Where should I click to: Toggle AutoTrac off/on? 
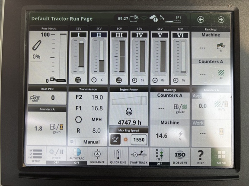pyautogui.click(x=77, y=155)
